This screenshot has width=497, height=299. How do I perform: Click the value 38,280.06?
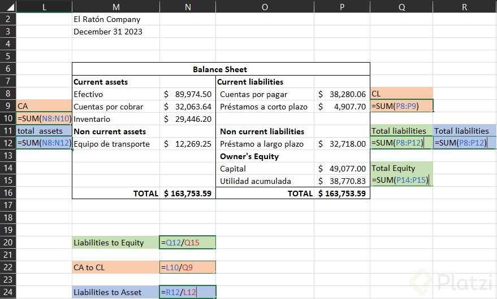(x=342, y=94)
